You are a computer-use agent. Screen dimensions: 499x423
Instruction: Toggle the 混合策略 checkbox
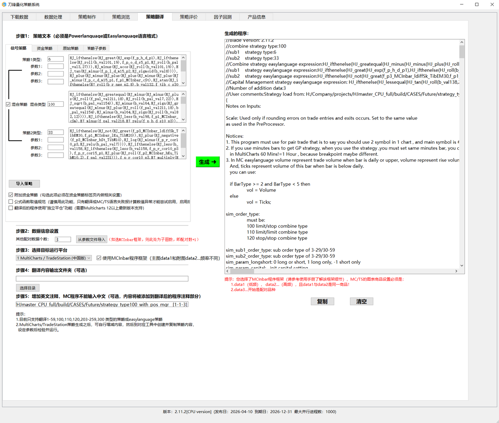tap(8, 104)
